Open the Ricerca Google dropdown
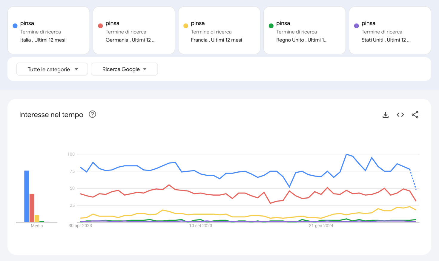Screen dimensions: 439x261 (x=124, y=69)
